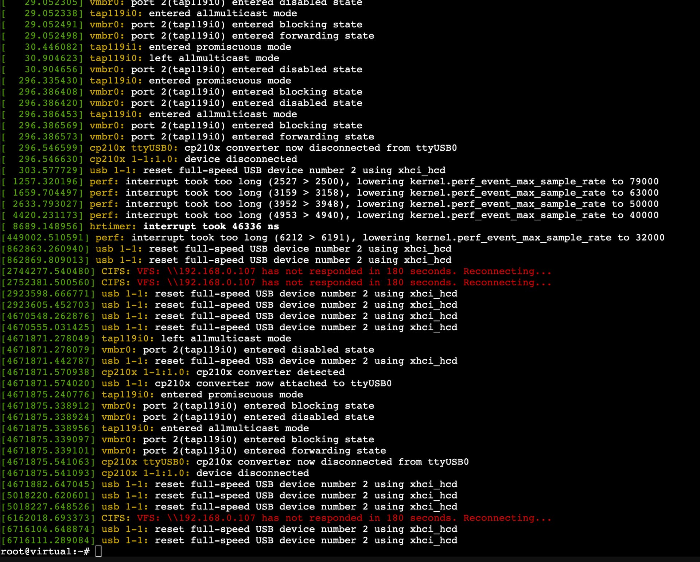Click the root@virtual:~# prompt text
This screenshot has width=700, height=562.
tap(45, 551)
